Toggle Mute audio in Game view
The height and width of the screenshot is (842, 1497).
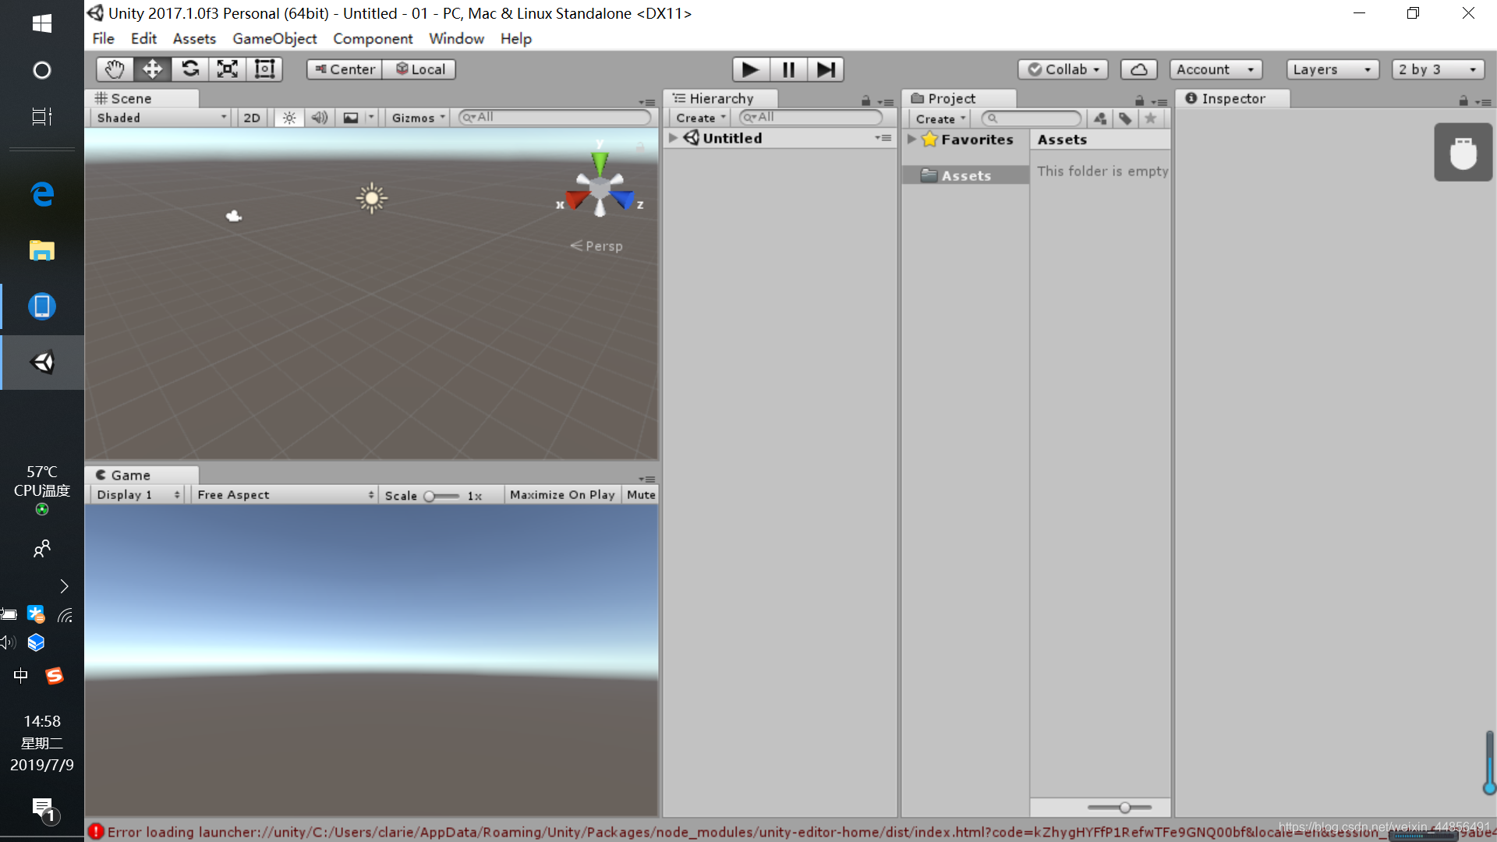641,495
